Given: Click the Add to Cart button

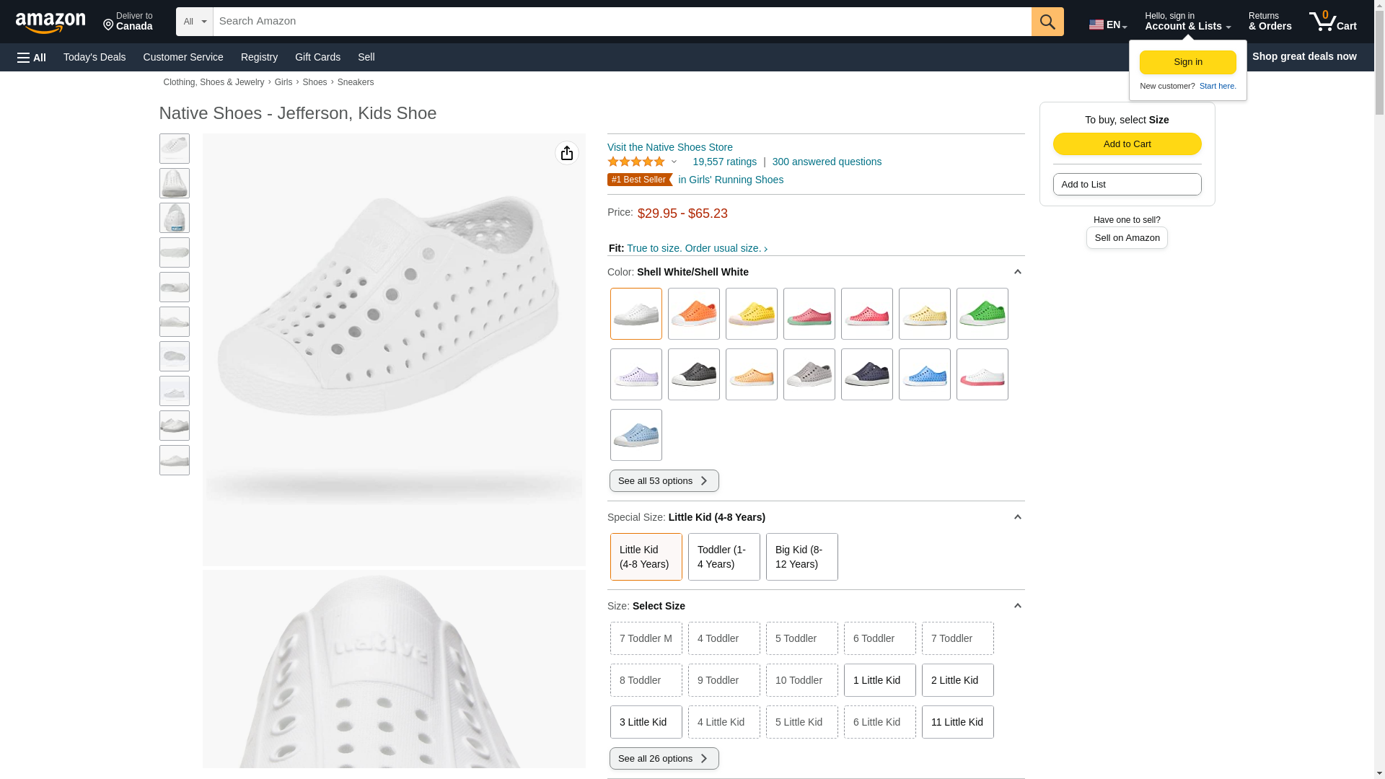Looking at the screenshot, I should point(1127,144).
